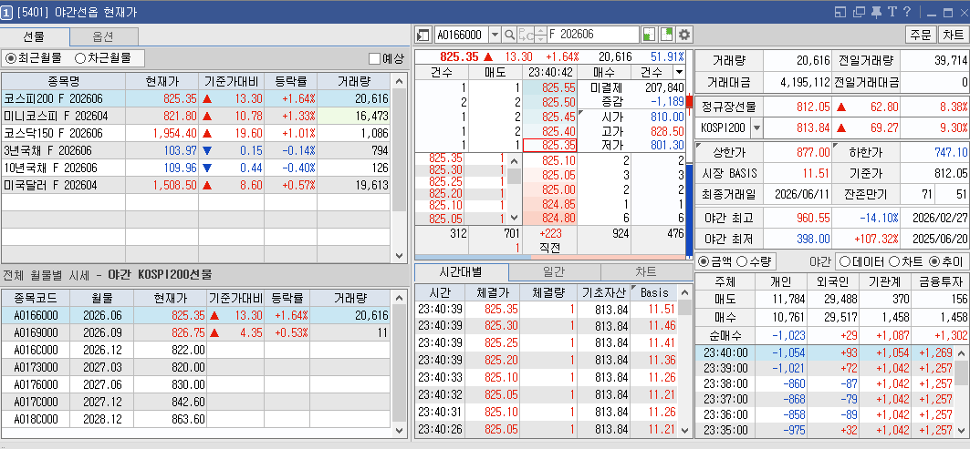Viewport: 970px width, 449px height.
Task: Toggle the side panel icon beside the code field
Action: [x=423, y=35]
